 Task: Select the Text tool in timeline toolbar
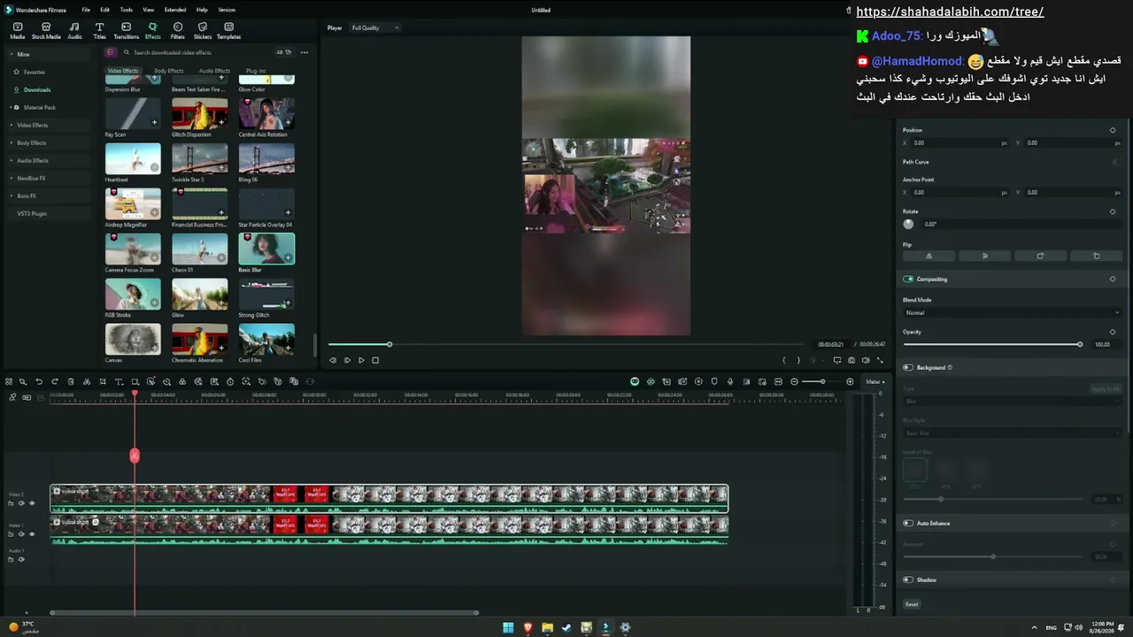point(119,382)
